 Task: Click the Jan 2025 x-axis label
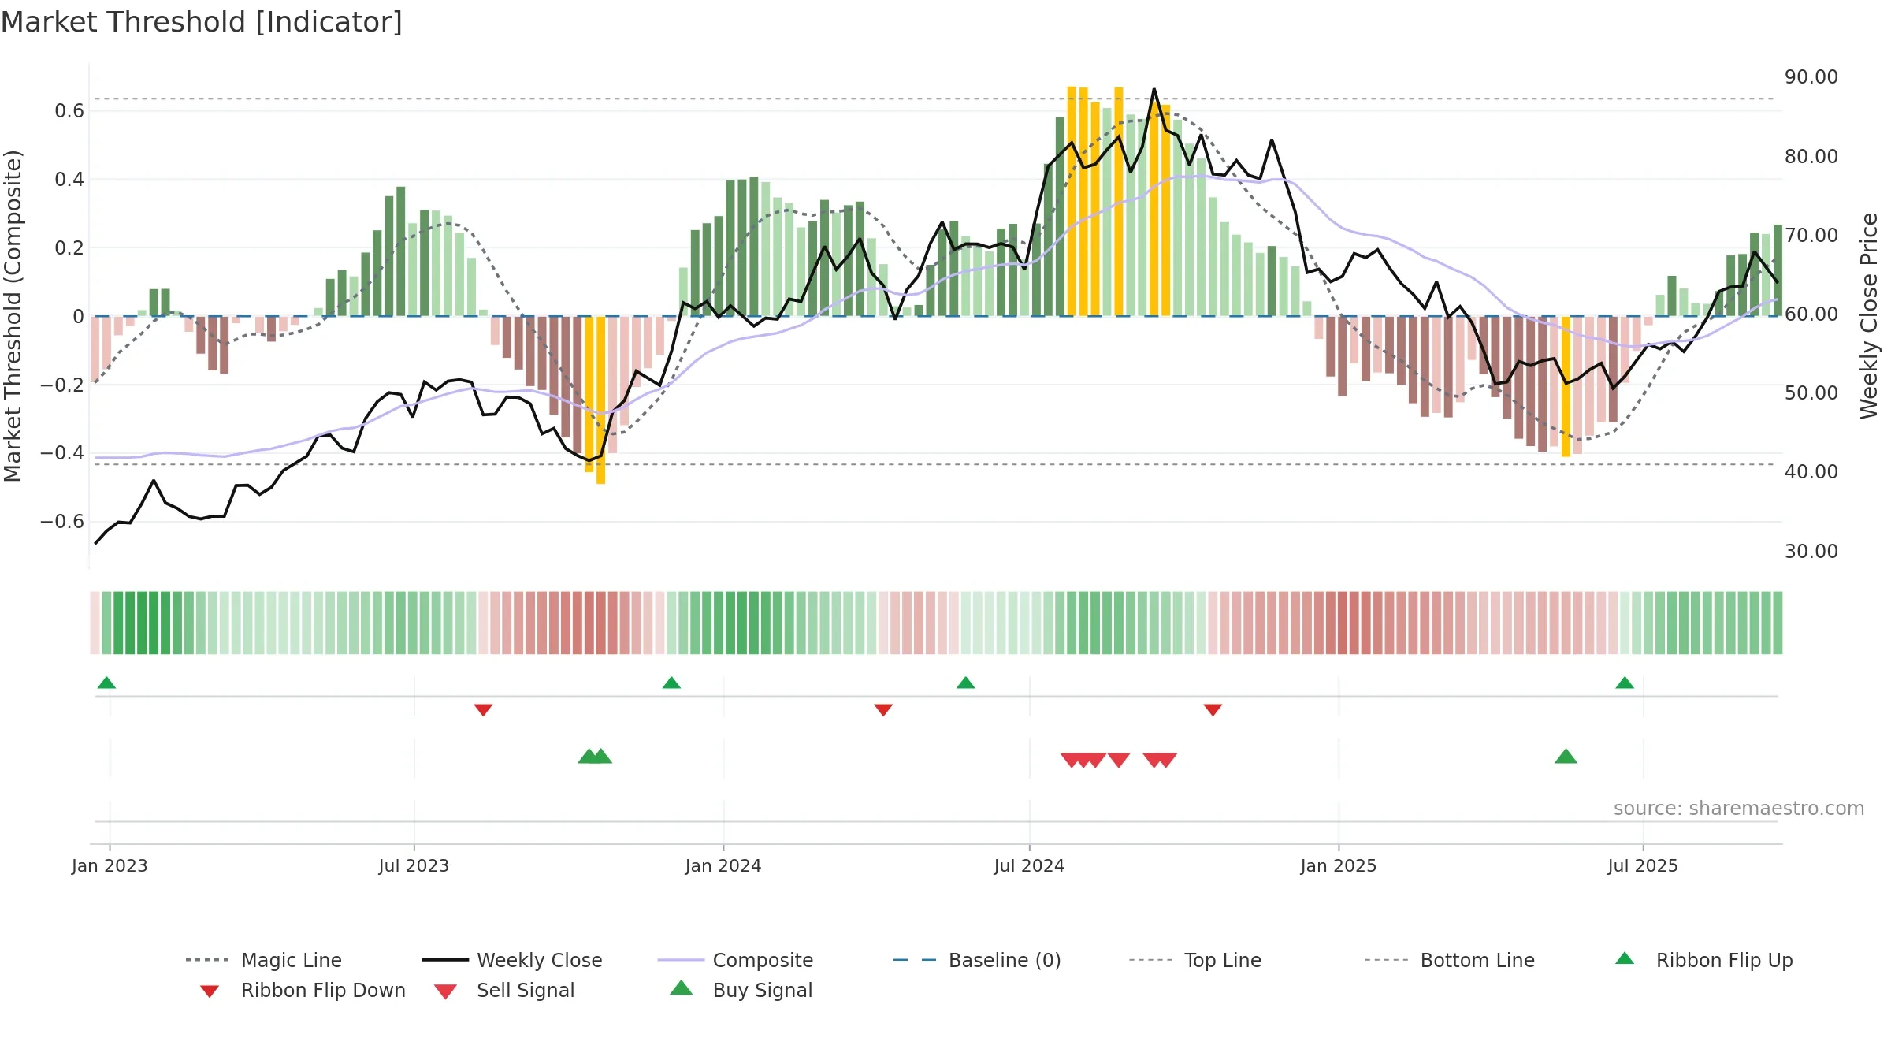(1339, 865)
